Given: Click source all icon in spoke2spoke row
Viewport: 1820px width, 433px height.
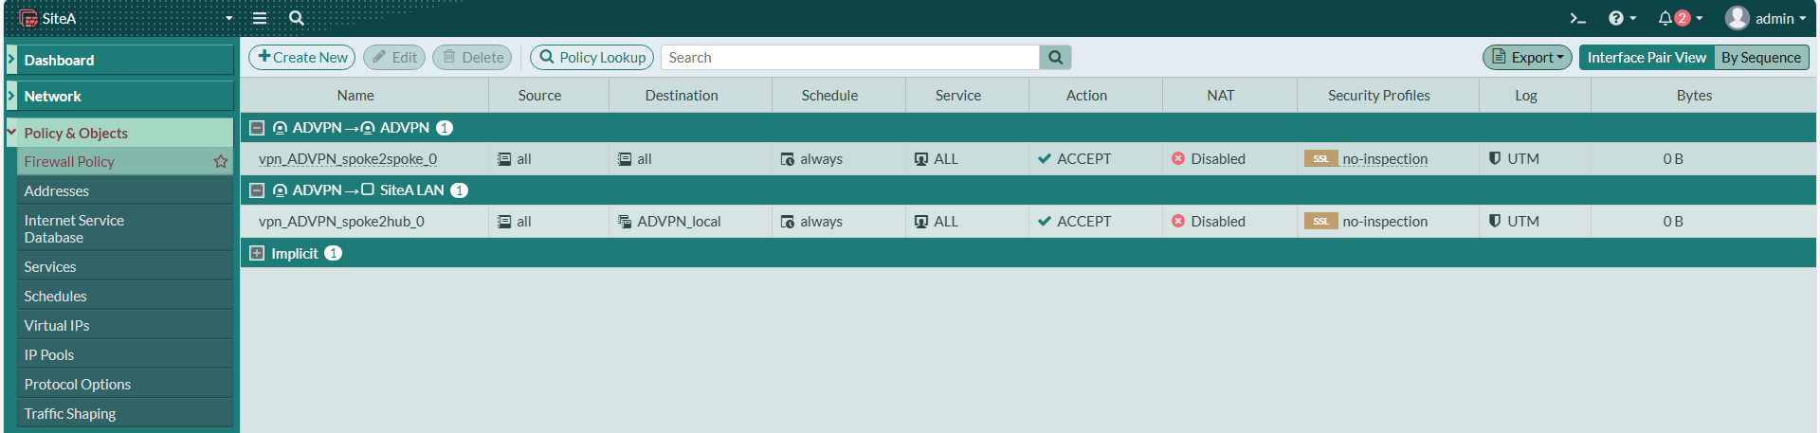Looking at the screenshot, I should (504, 159).
